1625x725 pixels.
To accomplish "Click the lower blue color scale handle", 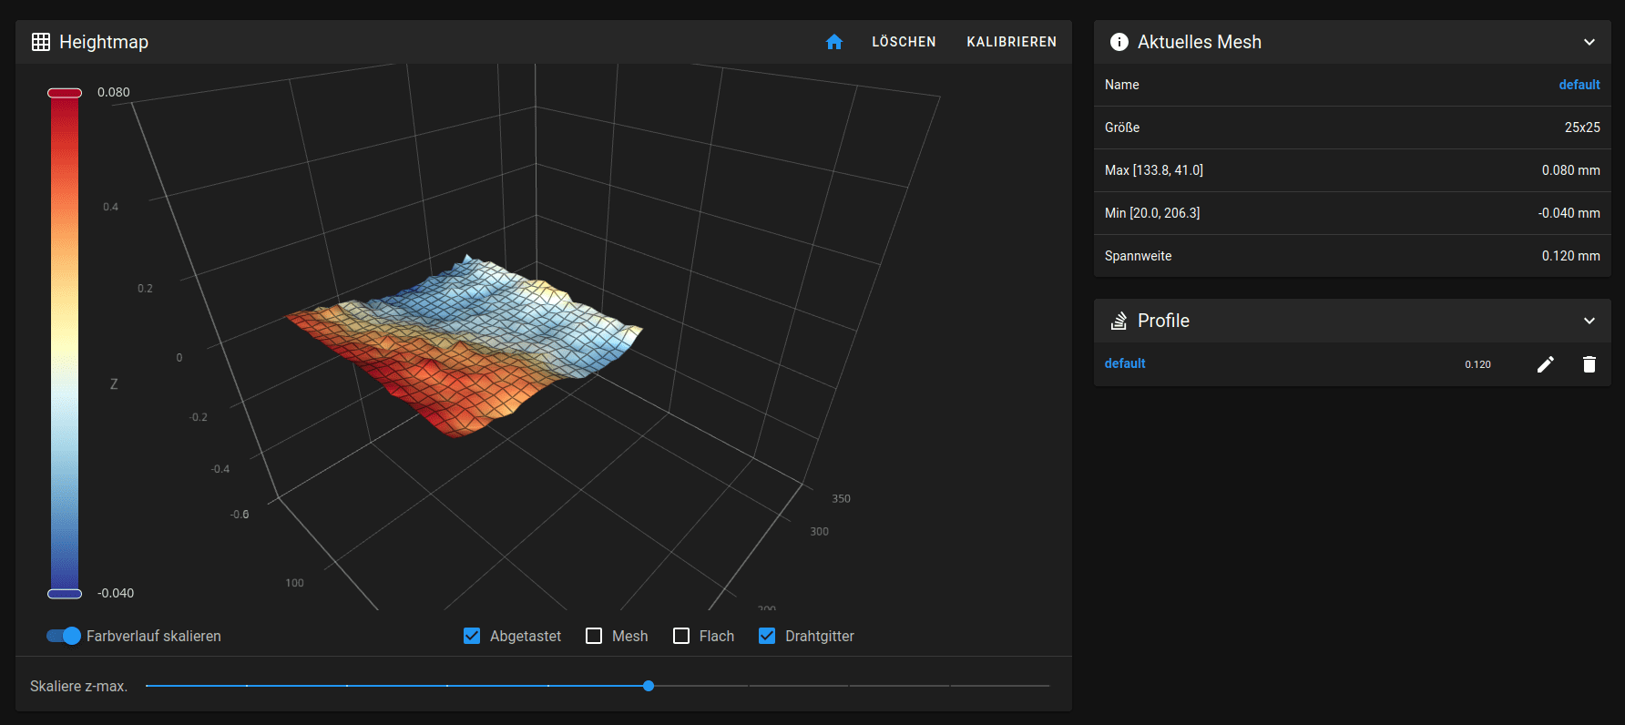I will (65, 594).
